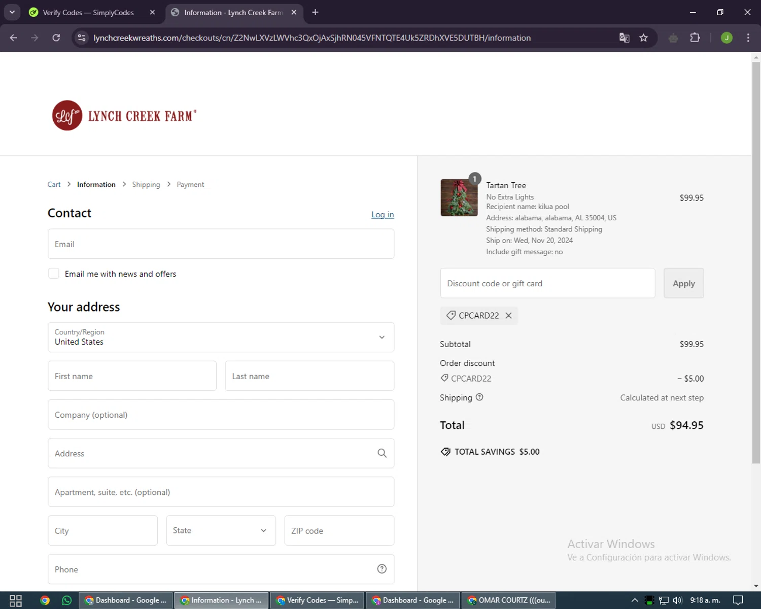The width and height of the screenshot is (761, 609).
Task: Click the City field
Action: coord(102,530)
